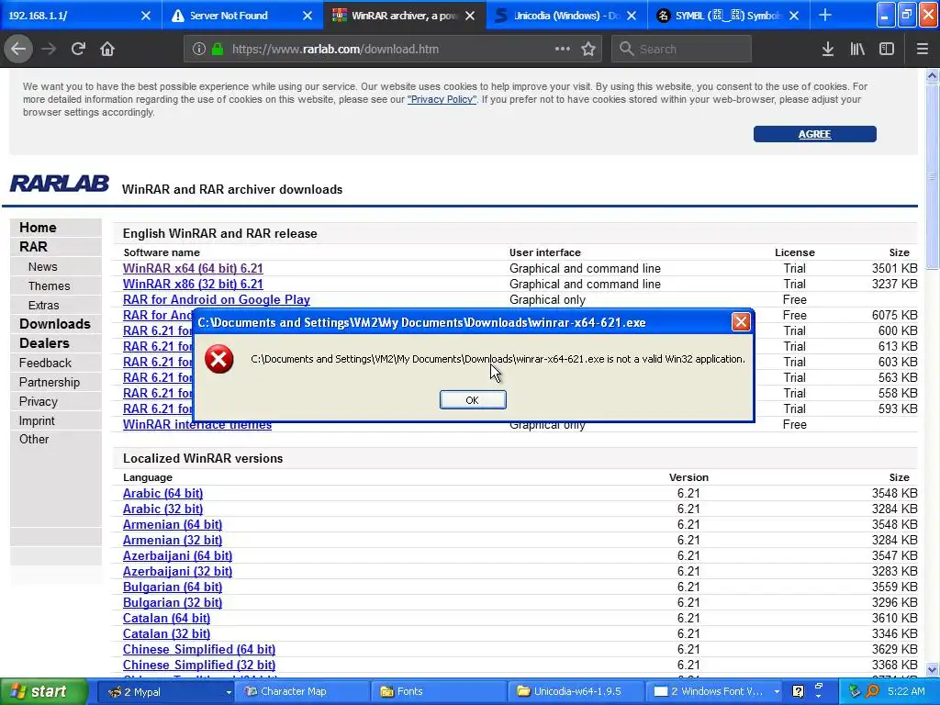This screenshot has height=705, width=940.
Task: Click the browser Forward arrow button
Action: click(49, 50)
